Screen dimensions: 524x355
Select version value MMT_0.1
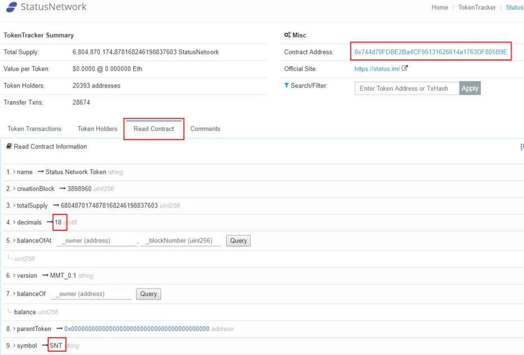click(x=63, y=275)
